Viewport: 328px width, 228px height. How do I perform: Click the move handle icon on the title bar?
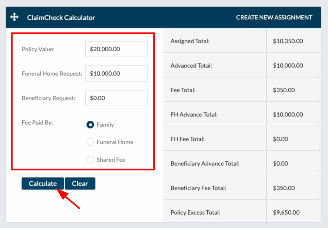click(14, 17)
